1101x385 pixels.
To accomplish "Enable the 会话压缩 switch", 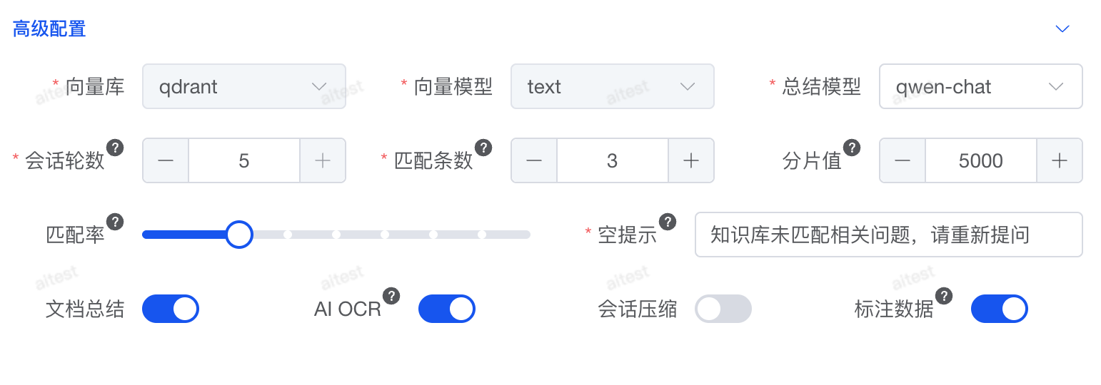I will (723, 309).
